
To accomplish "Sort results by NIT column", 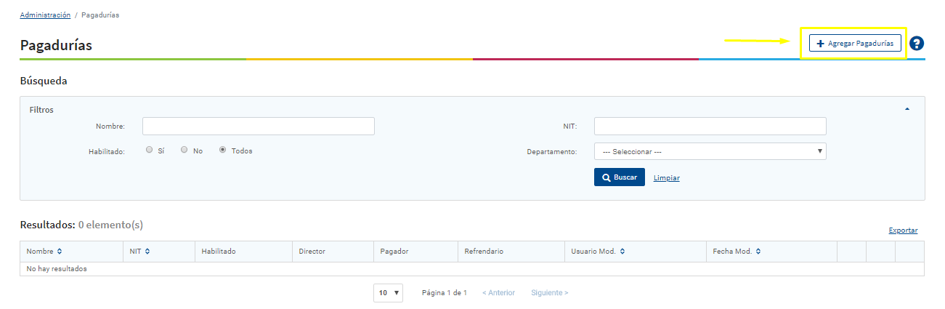I will (x=139, y=252).
